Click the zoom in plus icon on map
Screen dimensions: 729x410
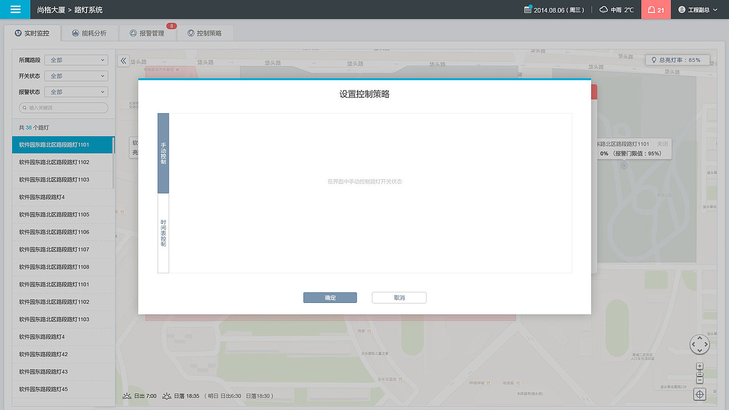point(699,367)
